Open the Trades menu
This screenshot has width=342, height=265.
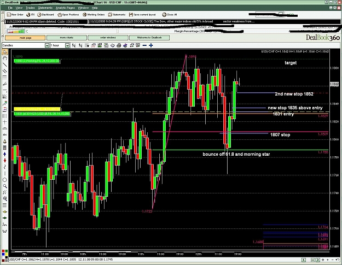tap(30, 8)
